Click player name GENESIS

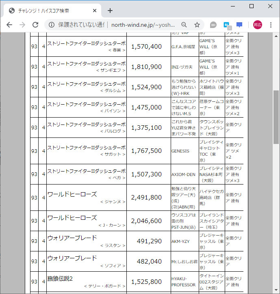(x=180, y=151)
